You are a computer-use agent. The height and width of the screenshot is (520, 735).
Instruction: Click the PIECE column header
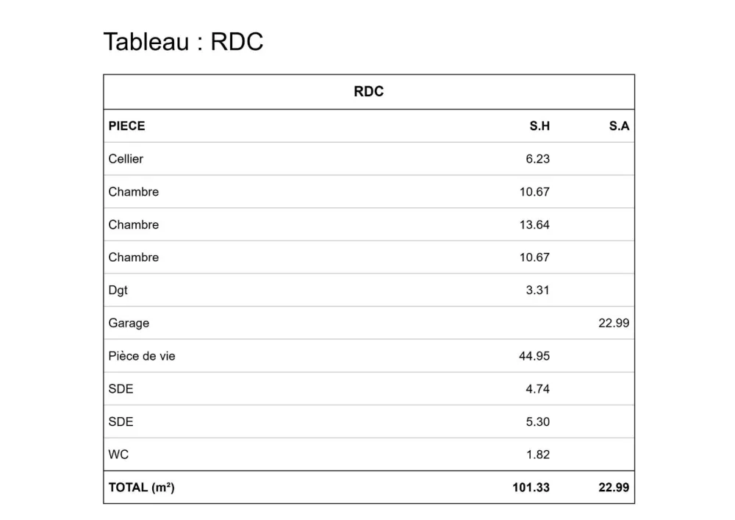point(126,126)
